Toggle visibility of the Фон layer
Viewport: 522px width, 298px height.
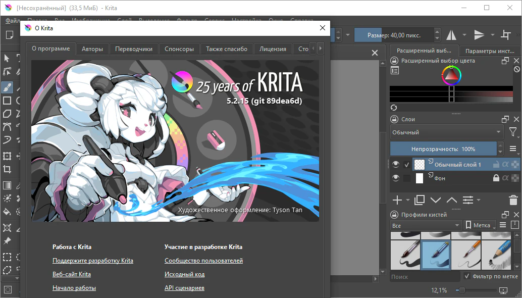point(396,178)
